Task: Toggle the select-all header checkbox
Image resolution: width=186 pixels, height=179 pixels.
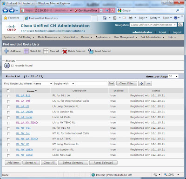Action: coord(8,91)
